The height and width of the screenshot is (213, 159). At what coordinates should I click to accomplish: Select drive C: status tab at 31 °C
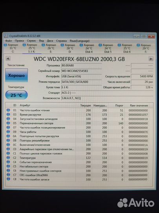tap(11, 48)
